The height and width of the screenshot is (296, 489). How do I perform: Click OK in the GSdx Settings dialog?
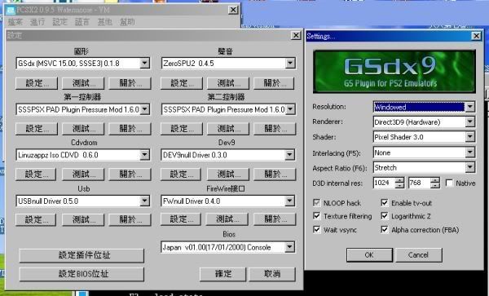[x=369, y=255]
